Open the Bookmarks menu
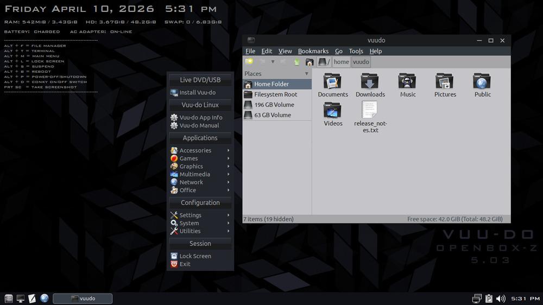The height and width of the screenshot is (305, 543). pos(313,51)
